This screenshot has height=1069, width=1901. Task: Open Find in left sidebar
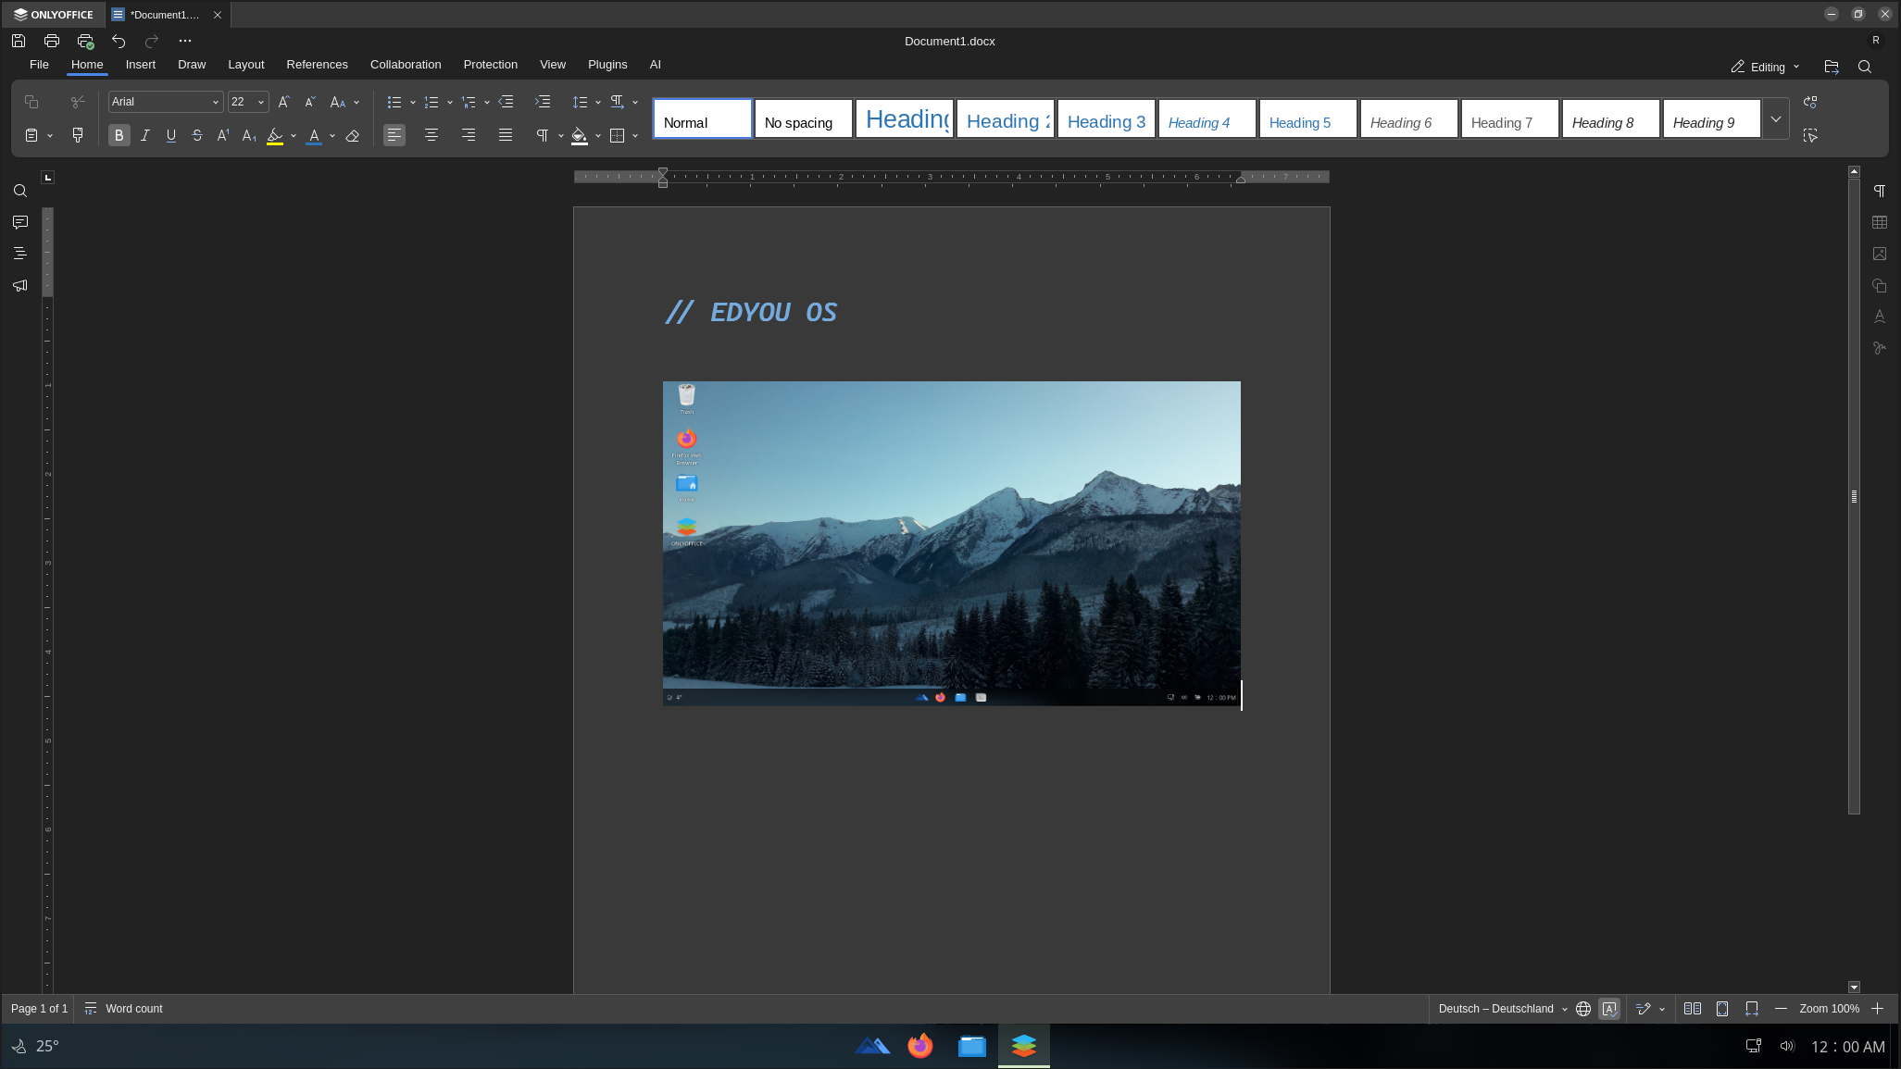point(20,191)
